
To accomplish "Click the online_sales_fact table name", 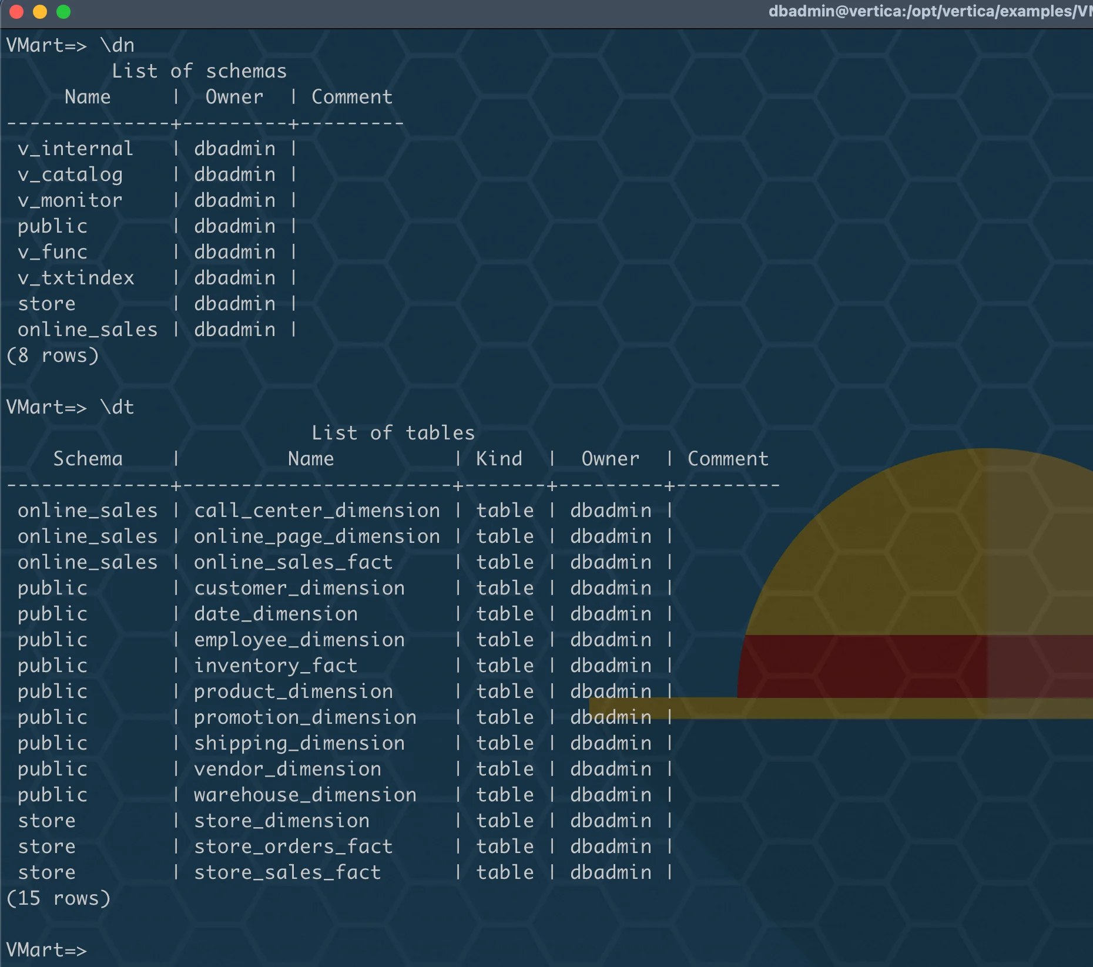I will 293,562.
